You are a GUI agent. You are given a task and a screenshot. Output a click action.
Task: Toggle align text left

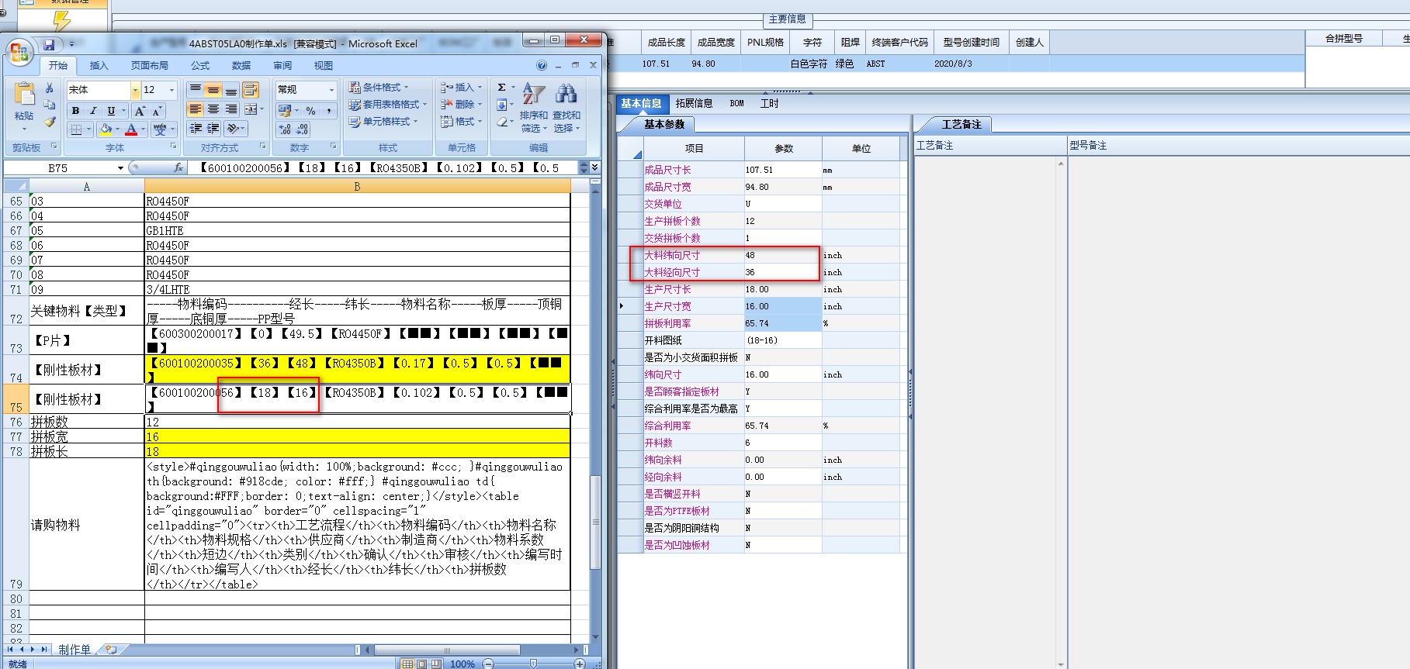[196, 109]
